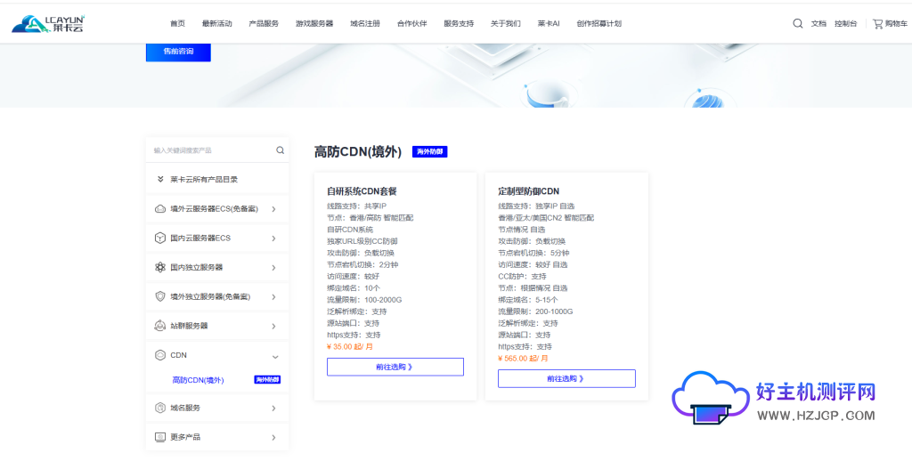Click the 定制型防御CDN card title
This screenshot has height=469, width=912.
529,191
